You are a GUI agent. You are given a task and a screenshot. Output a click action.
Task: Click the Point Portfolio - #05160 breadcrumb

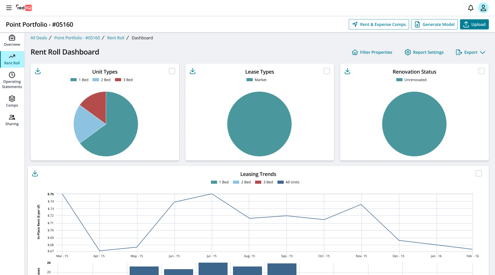tap(77, 38)
